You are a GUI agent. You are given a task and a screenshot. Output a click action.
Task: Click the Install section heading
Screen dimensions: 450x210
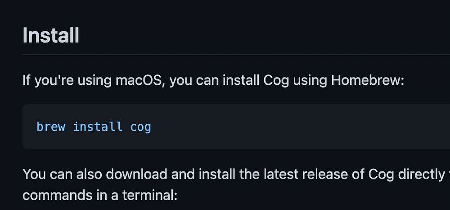[51, 35]
